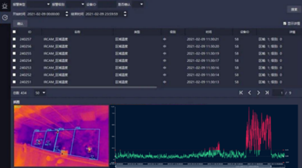Open the page size dropdown showing 50
Viewport: 302px width, 168px height.
[40, 93]
